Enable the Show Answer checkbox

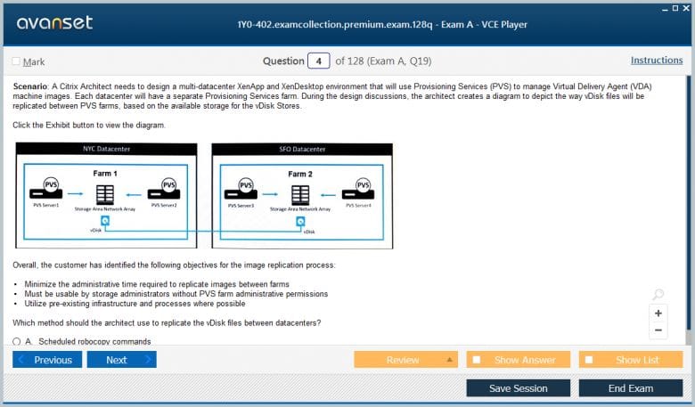tap(477, 360)
